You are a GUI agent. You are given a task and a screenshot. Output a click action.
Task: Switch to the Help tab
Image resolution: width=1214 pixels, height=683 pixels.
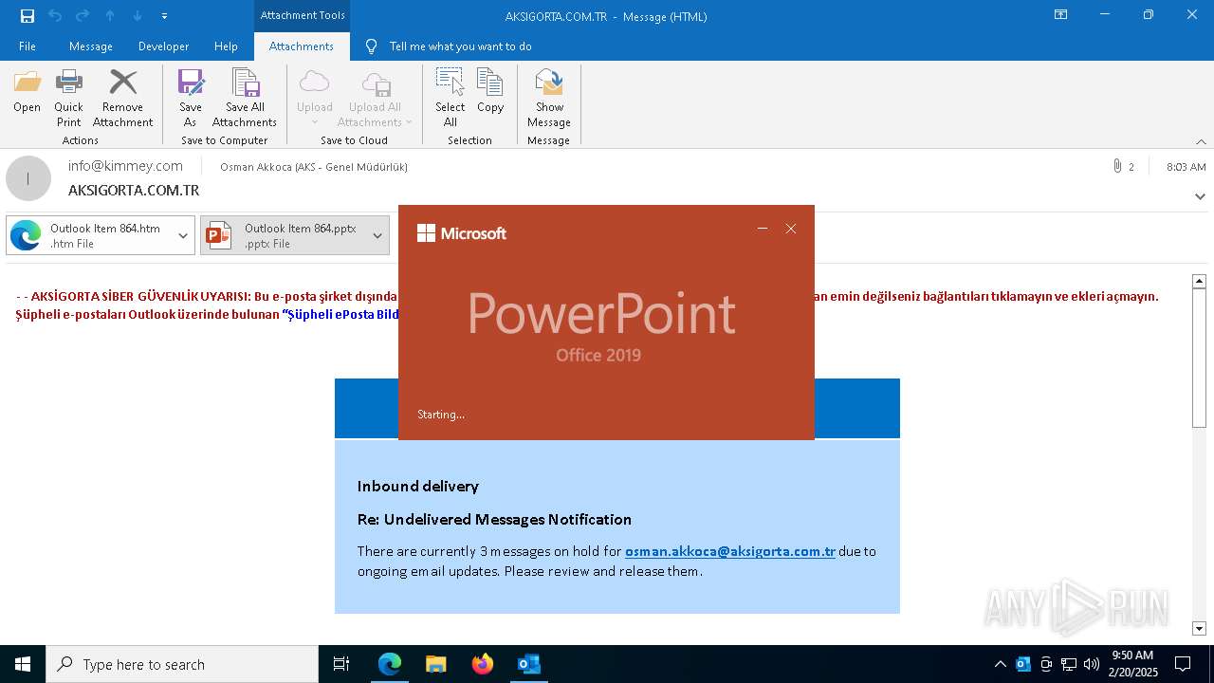click(226, 46)
